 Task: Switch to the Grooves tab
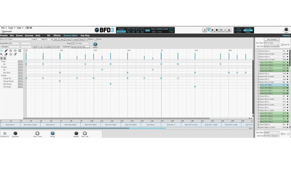[29, 35]
